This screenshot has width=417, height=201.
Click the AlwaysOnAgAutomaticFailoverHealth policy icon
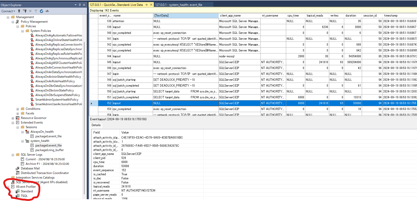(x=32, y=35)
